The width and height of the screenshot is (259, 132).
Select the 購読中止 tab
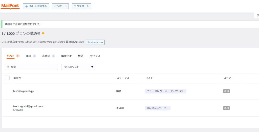pyautogui.click(x=66, y=56)
